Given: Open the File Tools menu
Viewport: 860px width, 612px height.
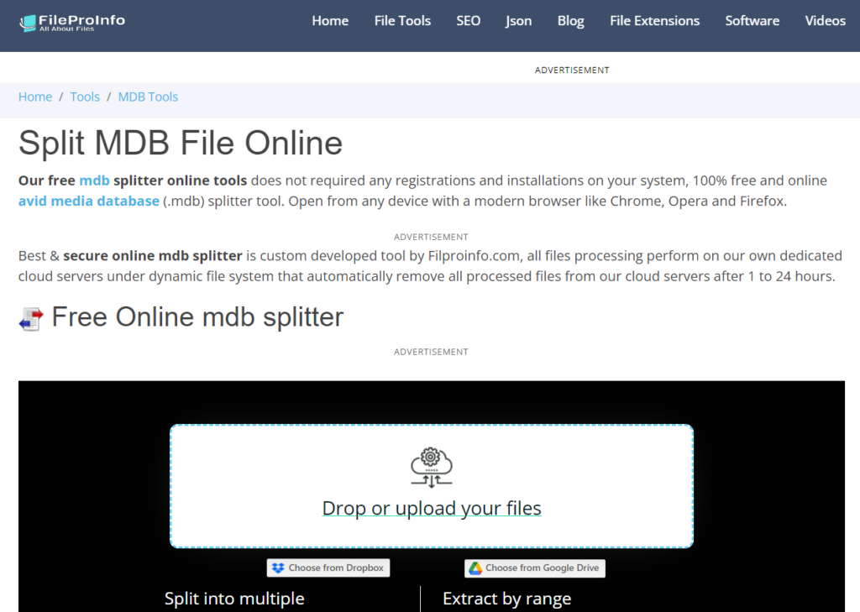Looking at the screenshot, I should coord(402,21).
